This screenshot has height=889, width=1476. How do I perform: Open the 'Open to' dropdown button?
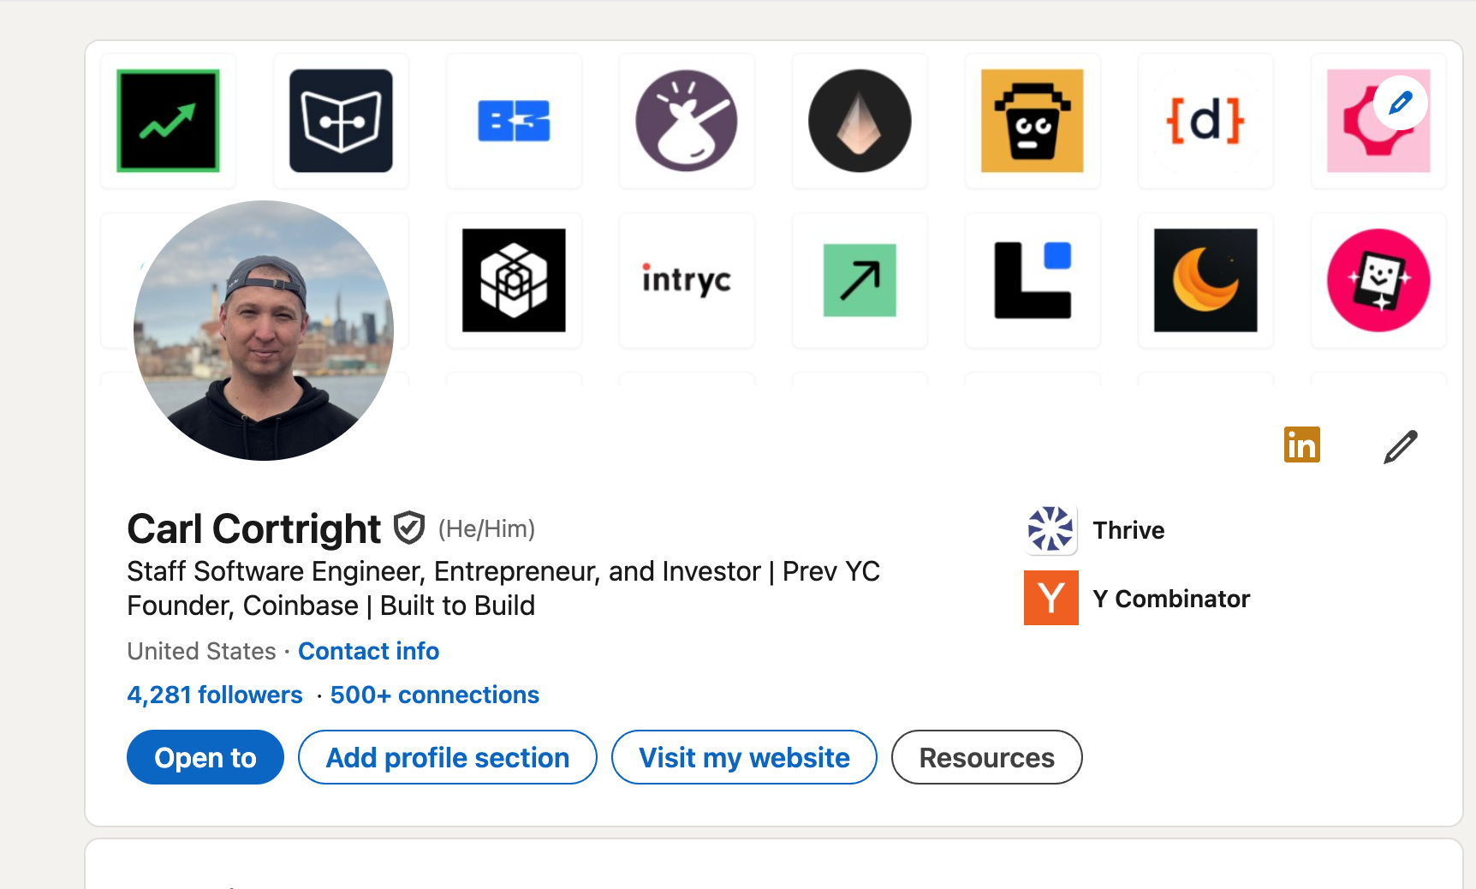[x=205, y=757]
